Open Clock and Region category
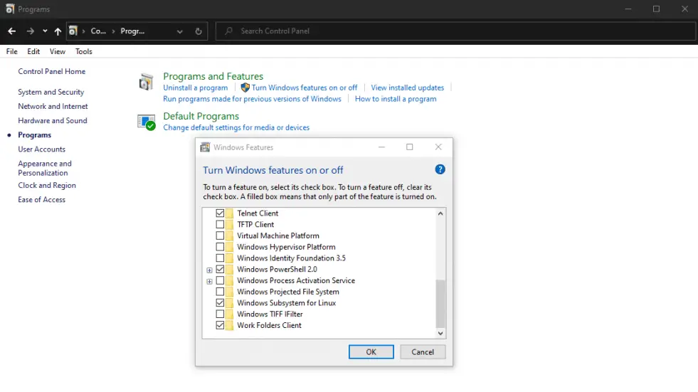698x392 pixels. pos(47,185)
